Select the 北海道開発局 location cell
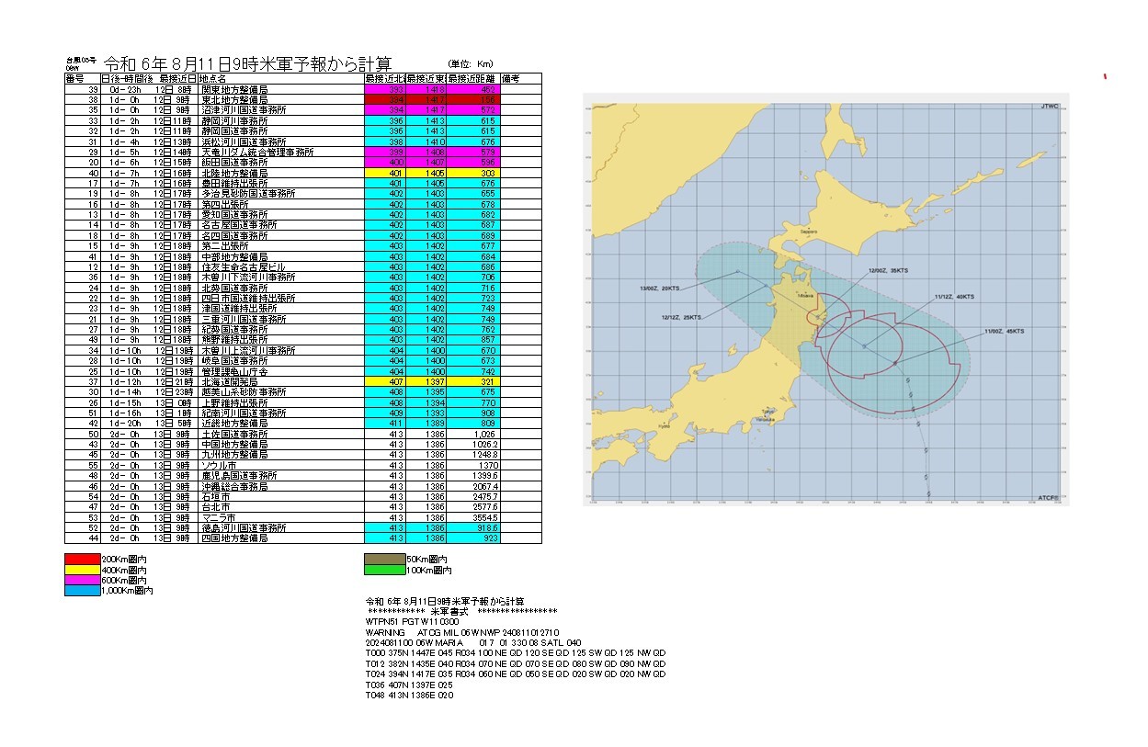 coord(234,381)
